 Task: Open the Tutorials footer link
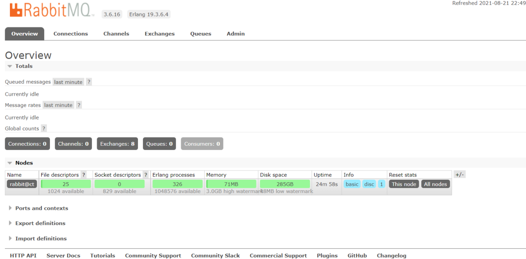[x=103, y=256]
